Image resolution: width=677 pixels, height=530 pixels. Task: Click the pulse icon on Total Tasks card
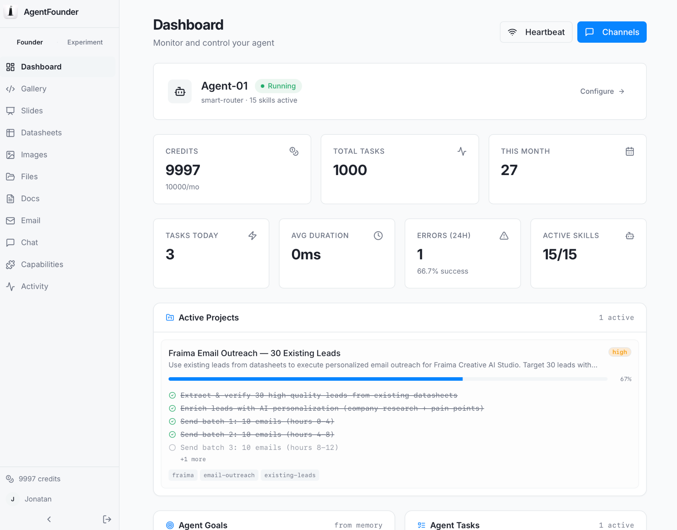coord(462,151)
